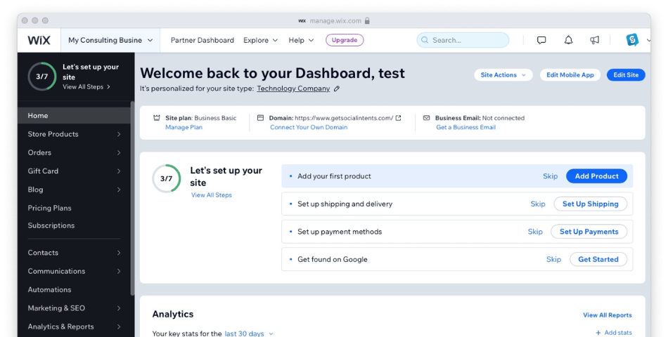Image resolution: width=668 pixels, height=337 pixels.
Task: Click the external link icon next to domain
Action: tap(399, 118)
